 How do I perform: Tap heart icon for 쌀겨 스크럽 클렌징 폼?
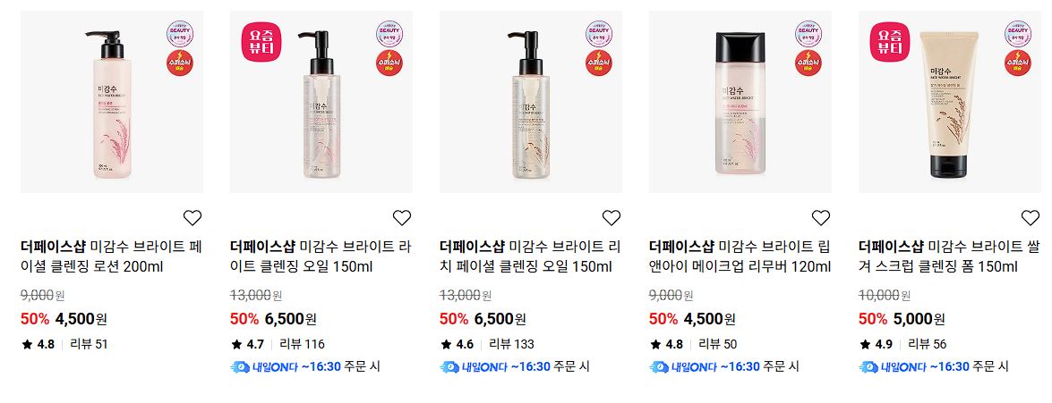[1031, 217]
